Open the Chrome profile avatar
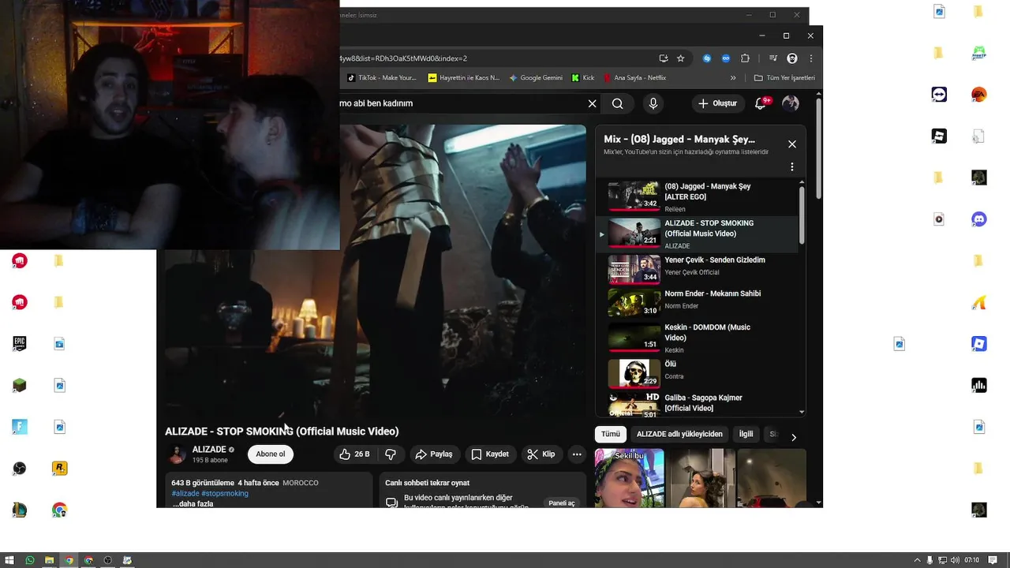Screen dimensions: 1010x568 point(792,58)
